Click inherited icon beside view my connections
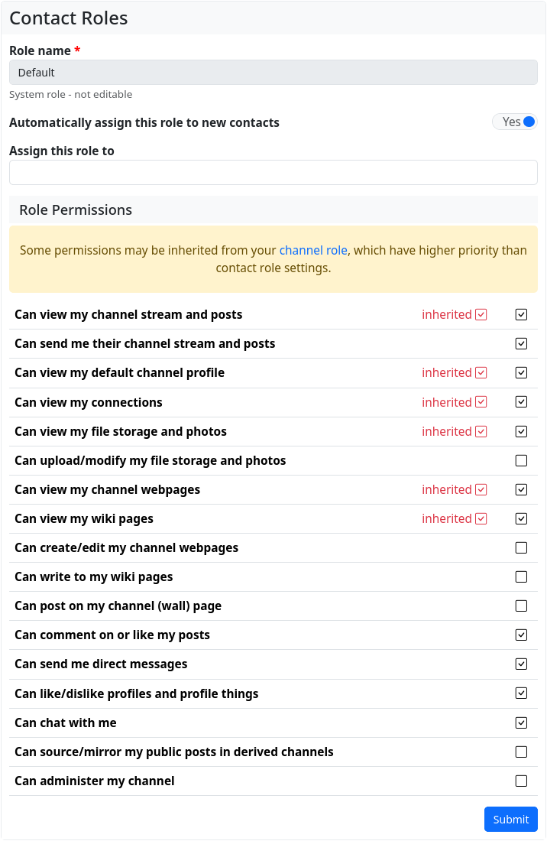 coord(481,403)
